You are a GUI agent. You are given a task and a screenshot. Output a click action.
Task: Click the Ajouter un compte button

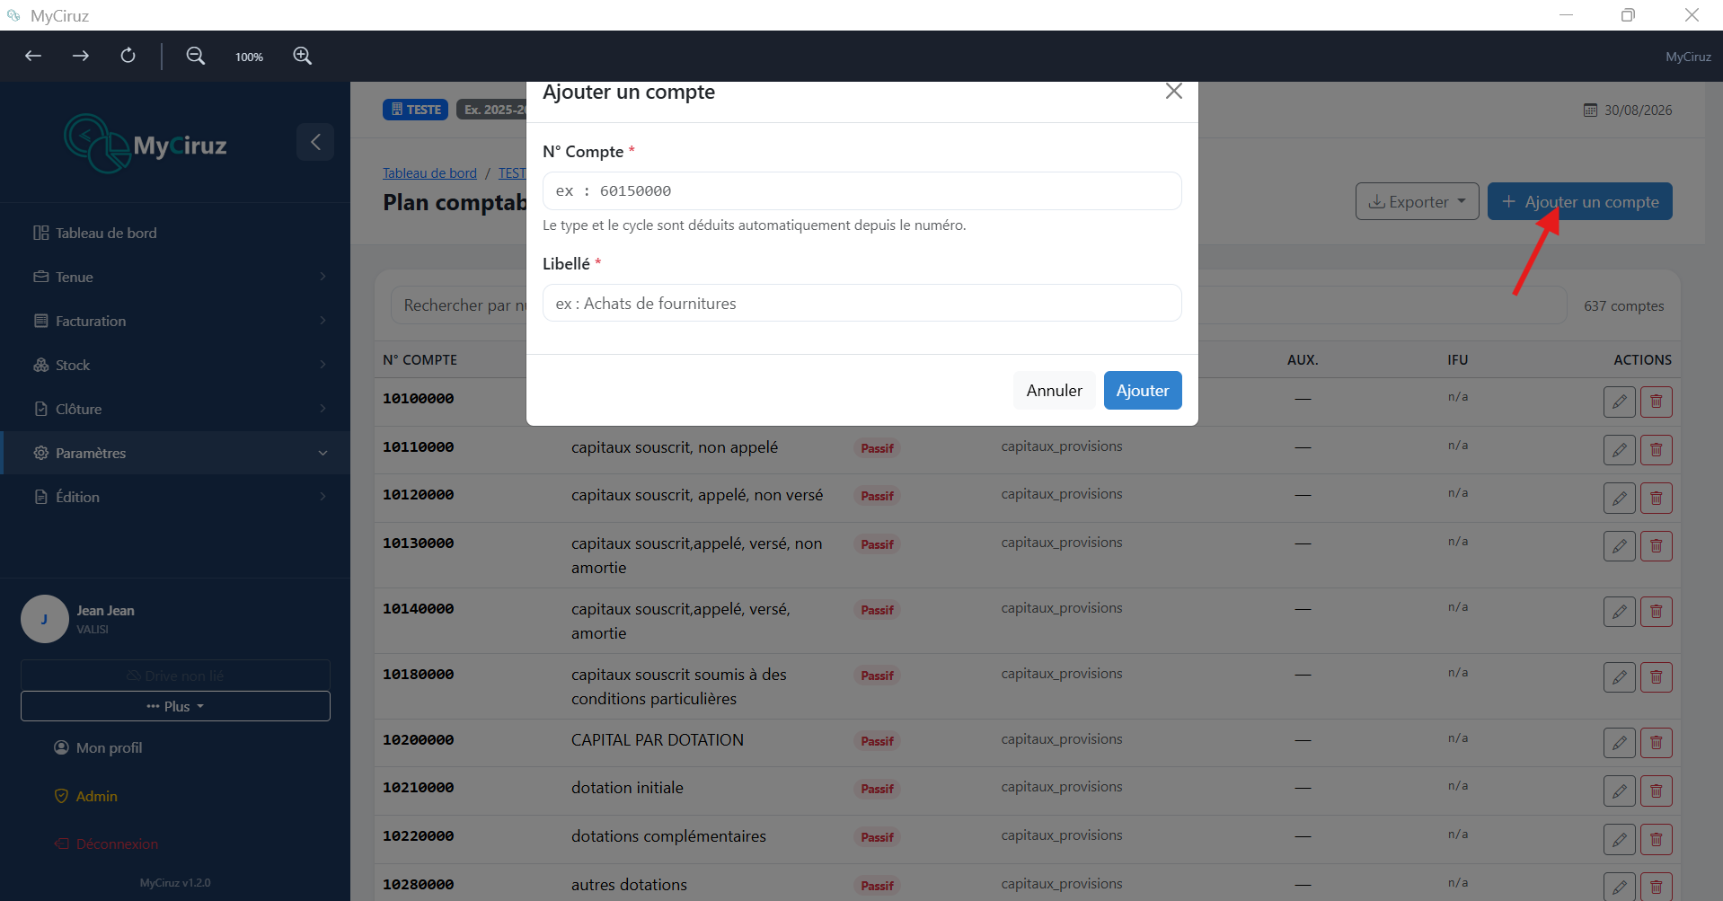pos(1579,201)
